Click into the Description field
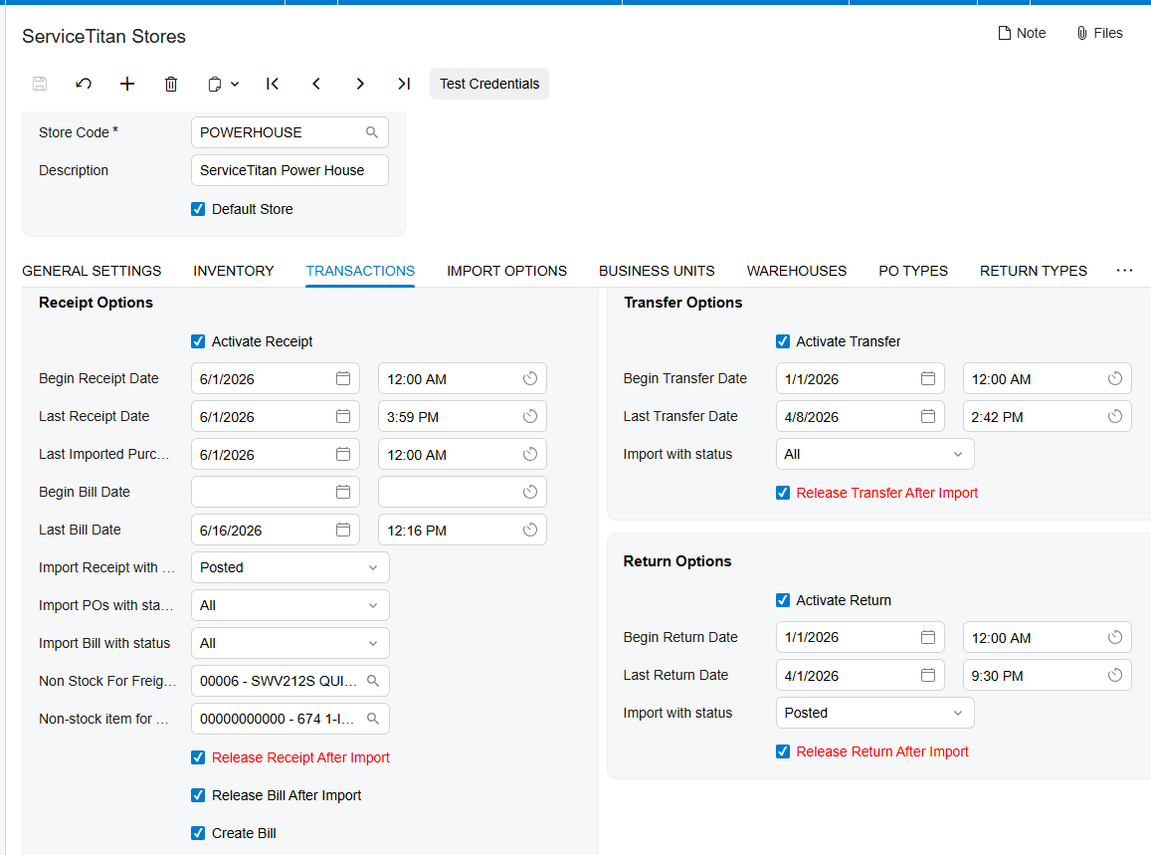Image resolution: width=1151 pixels, height=855 pixels. point(289,170)
